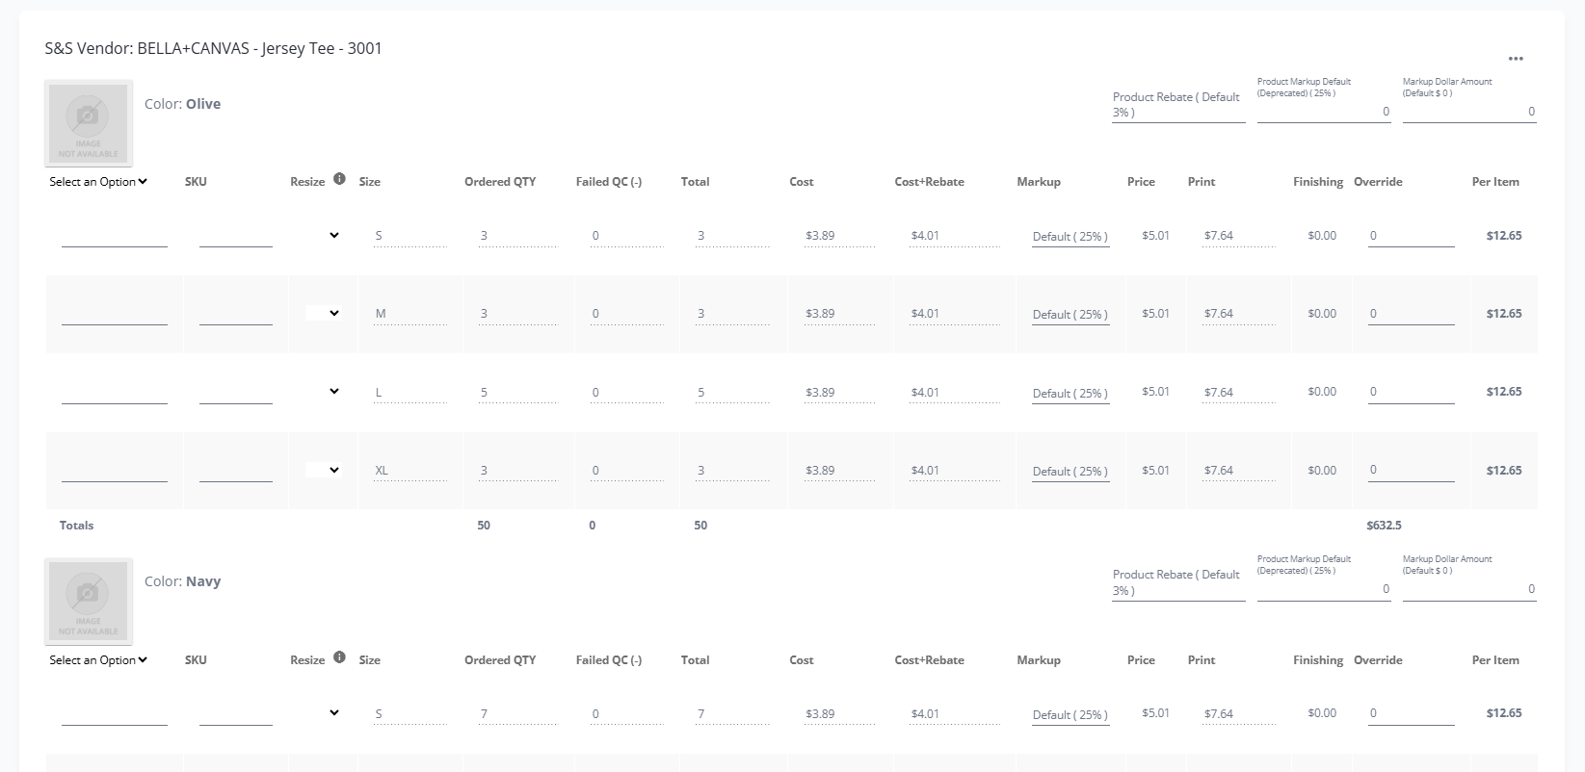Open the three-dot options menu
The width and height of the screenshot is (1585, 772).
pyautogui.click(x=1516, y=59)
